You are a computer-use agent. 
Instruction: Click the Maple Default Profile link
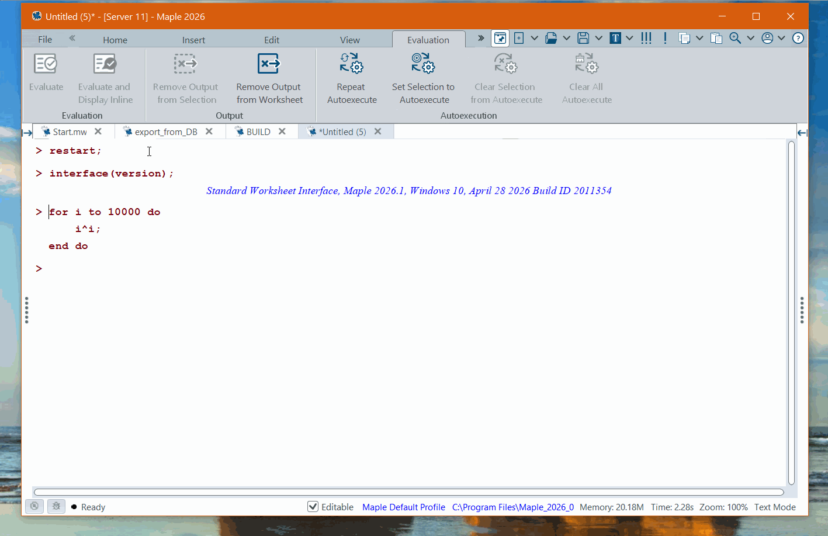tap(404, 507)
